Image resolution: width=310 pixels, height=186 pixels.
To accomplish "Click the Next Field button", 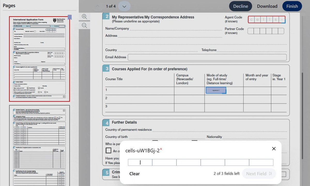I will pyautogui.click(x=259, y=174).
